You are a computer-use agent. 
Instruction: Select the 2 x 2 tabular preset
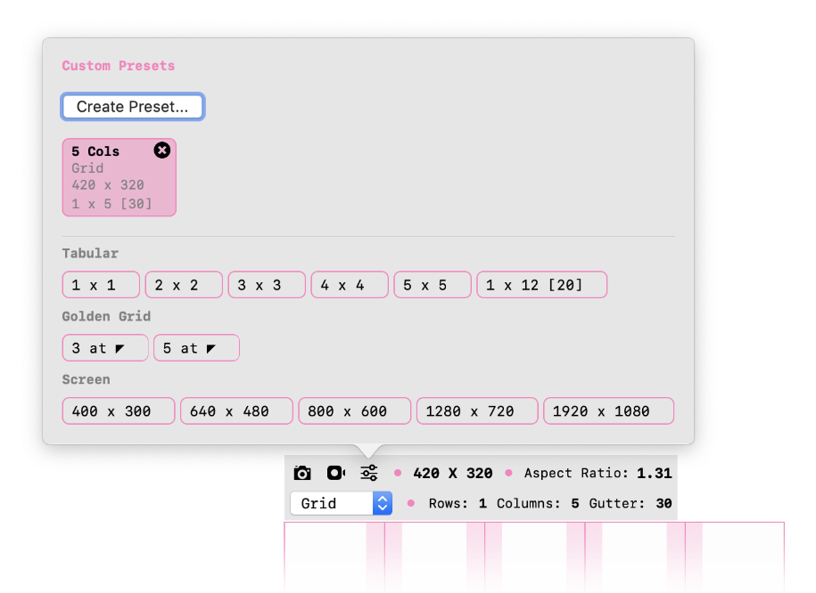coord(184,285)
